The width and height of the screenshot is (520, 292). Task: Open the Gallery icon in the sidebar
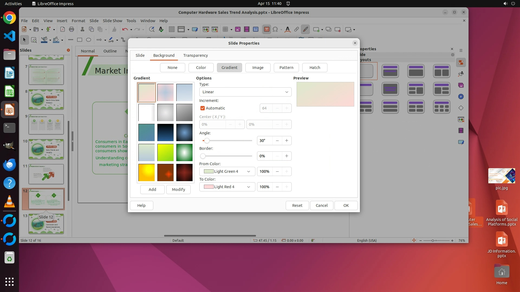click(461, 85)
